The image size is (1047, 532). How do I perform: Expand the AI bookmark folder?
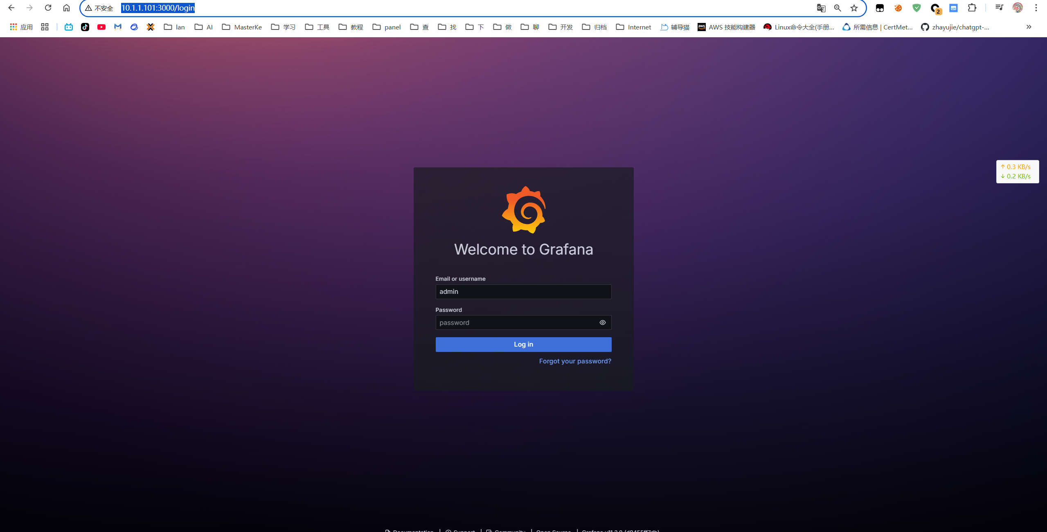(204, 27)
